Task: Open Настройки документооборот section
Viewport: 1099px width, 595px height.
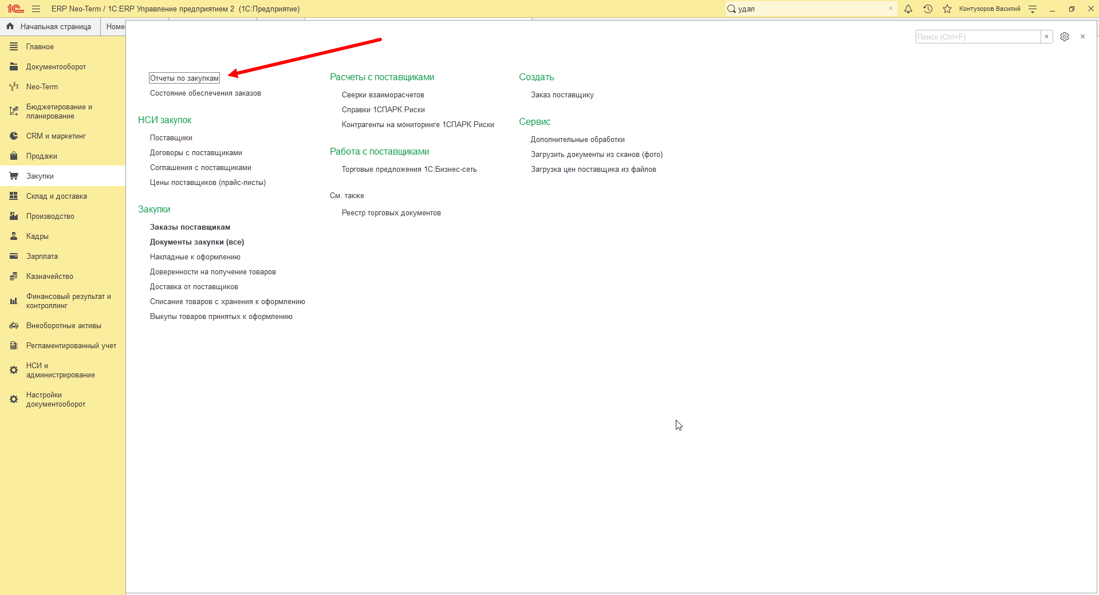Action: click(63, 399)
